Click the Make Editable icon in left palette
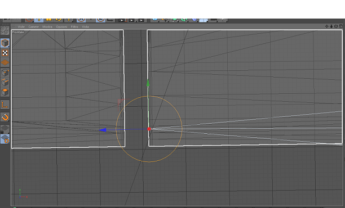The width and height of the screenshot is (345, 208). [x=5, y=30]
